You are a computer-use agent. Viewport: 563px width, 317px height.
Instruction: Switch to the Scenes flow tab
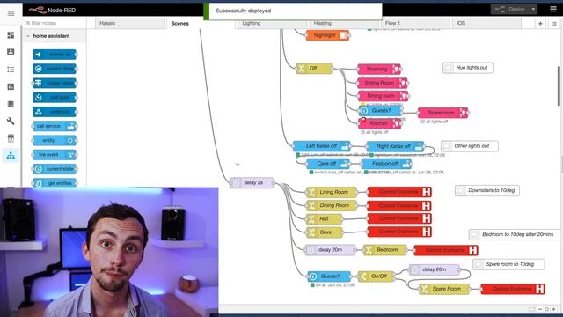pos(201,24)
